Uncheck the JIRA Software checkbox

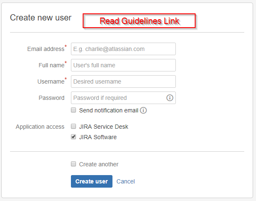coord(73,137)
